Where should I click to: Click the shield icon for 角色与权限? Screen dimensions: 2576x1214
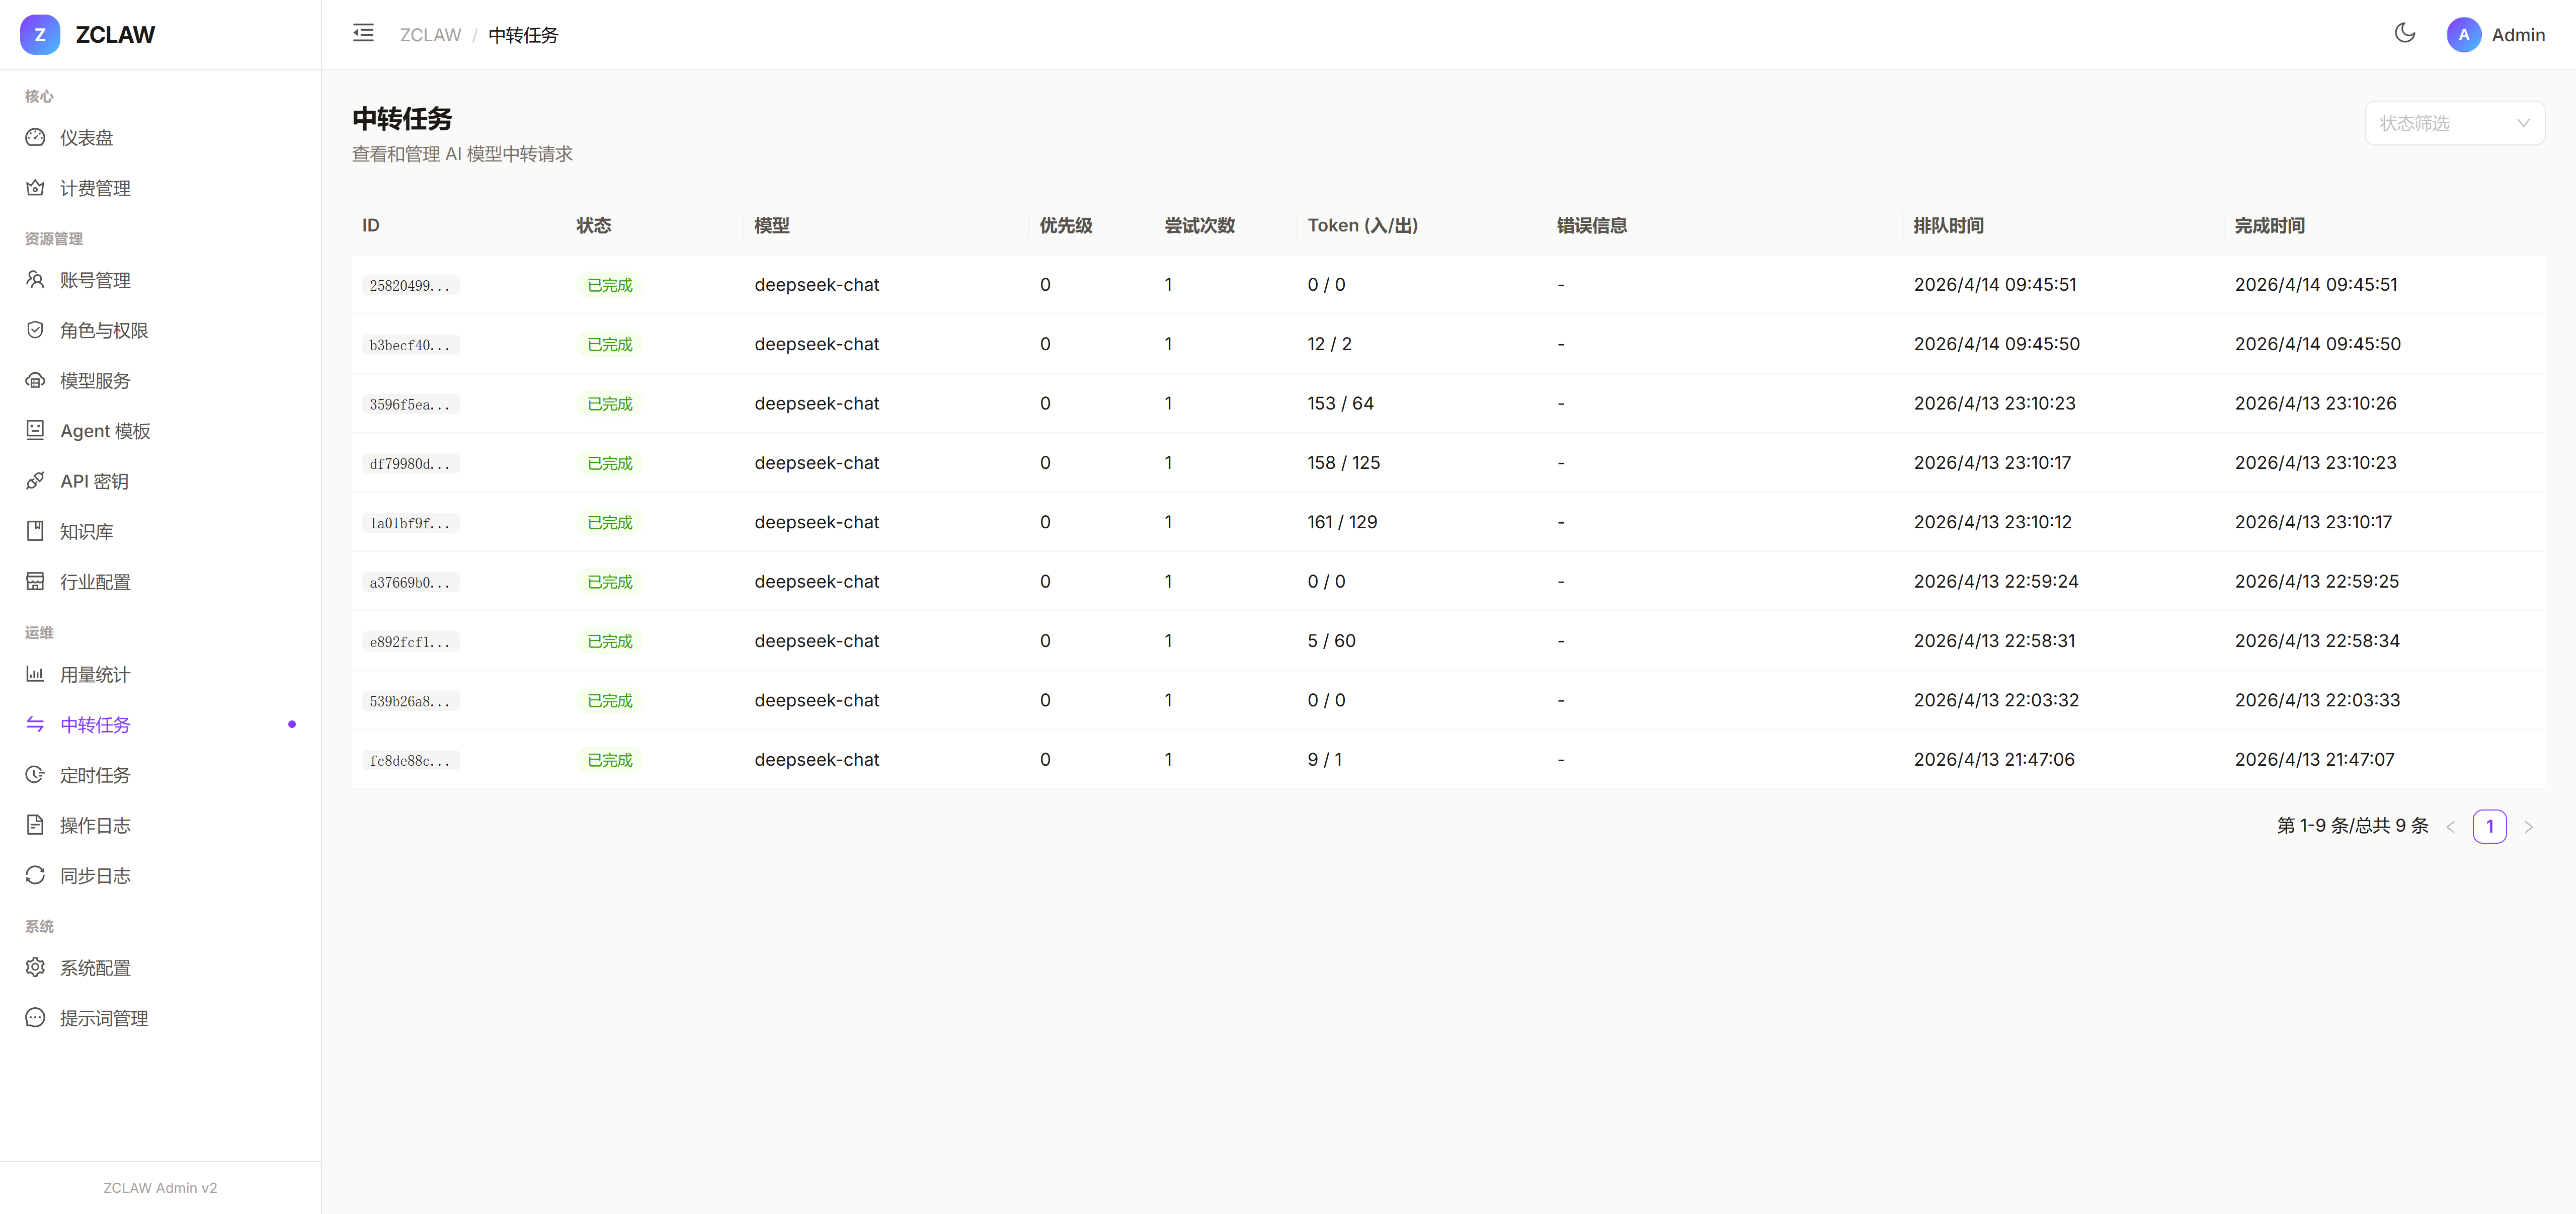(35, 330)
